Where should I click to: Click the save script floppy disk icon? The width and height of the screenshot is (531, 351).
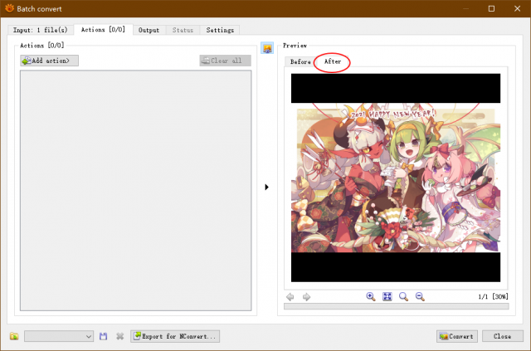103,336
